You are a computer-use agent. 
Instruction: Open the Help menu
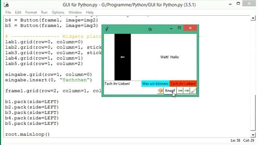click(89, 12)
